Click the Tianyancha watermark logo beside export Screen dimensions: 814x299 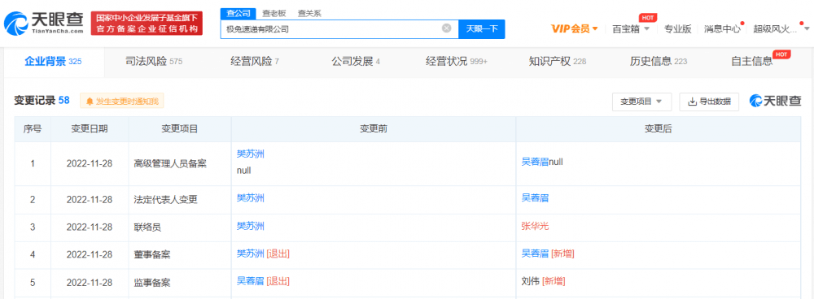click(775, 101)
